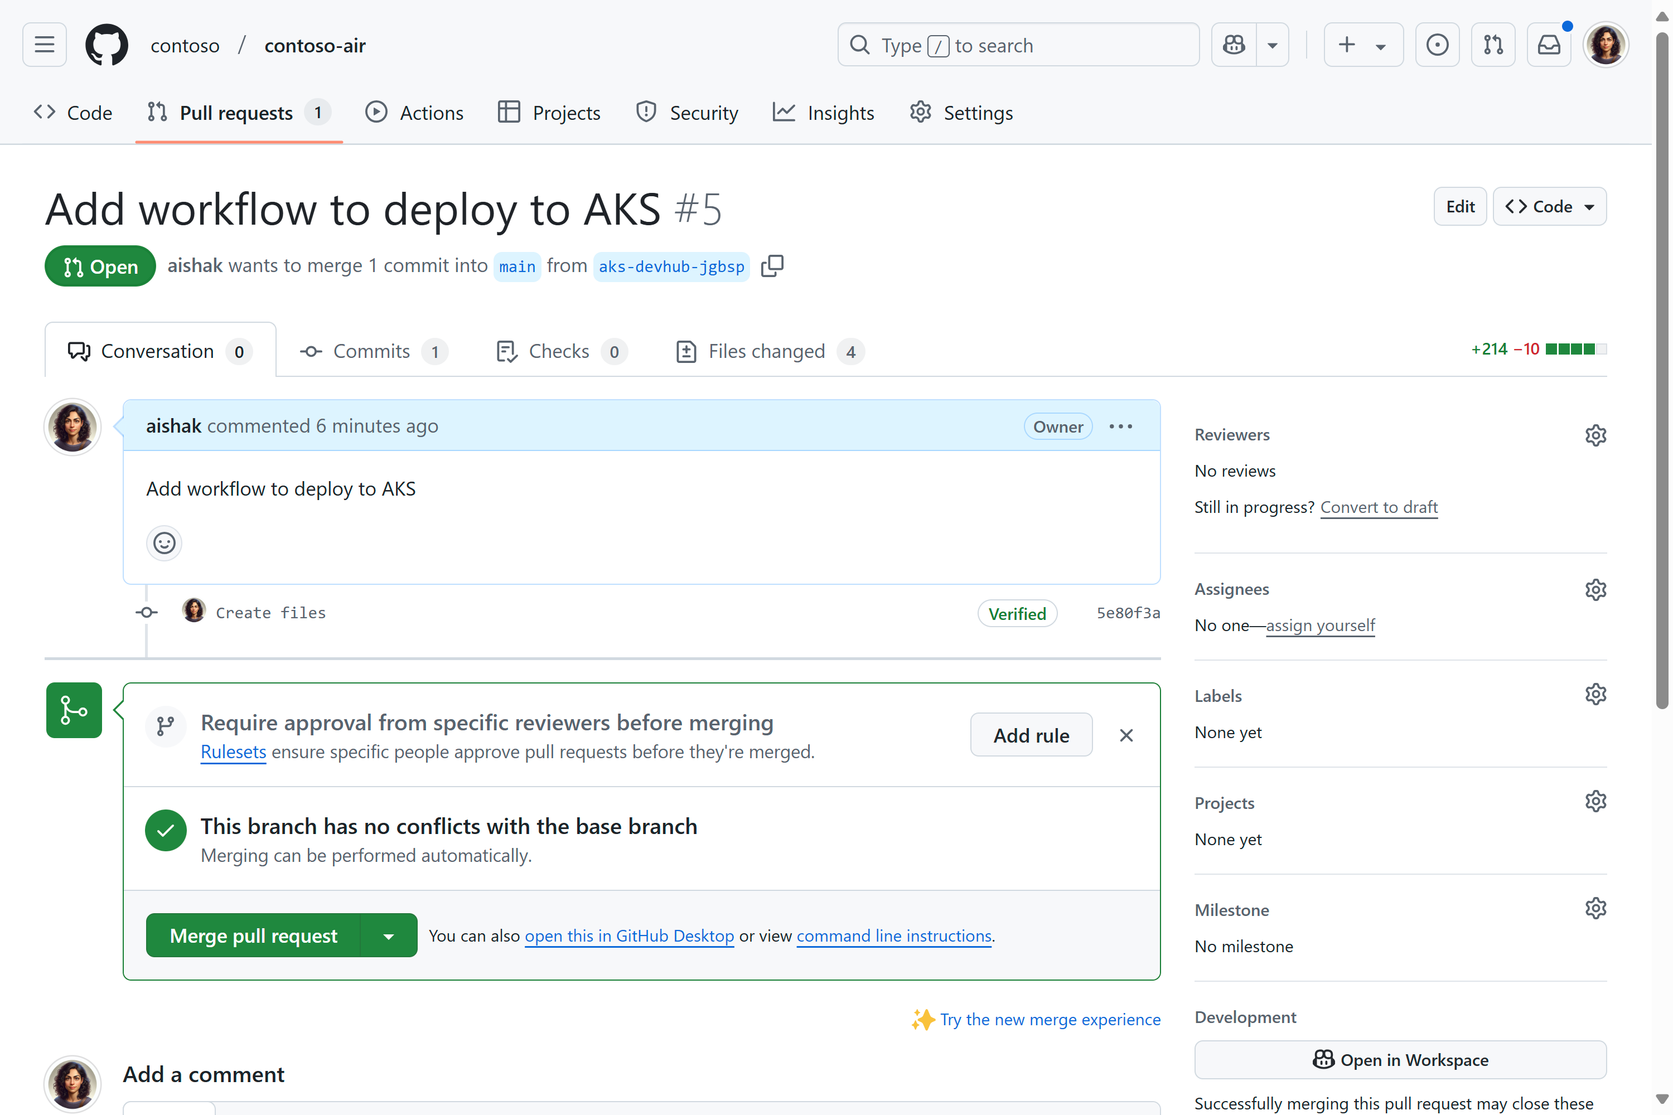Click the GitHub logo icon
The width and height of the screenshot is (1673, 1115).
[107, 45]
